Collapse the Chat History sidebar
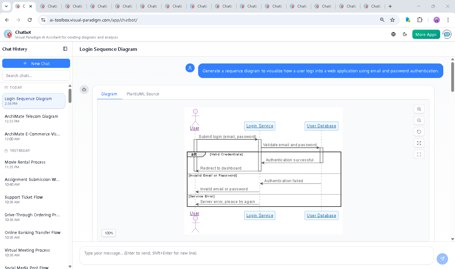455x269 pixels. [65, 49]
